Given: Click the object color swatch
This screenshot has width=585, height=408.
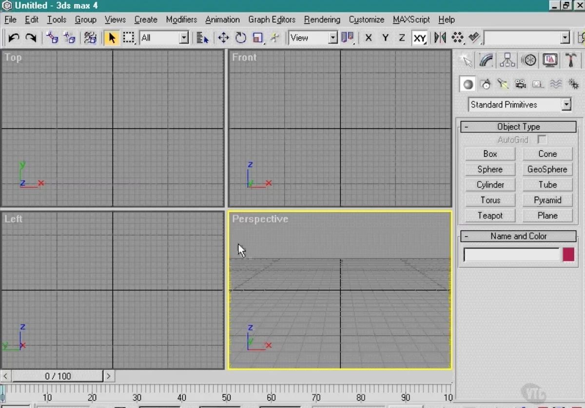Looking at the screenshot, I should tap(568, 254).
